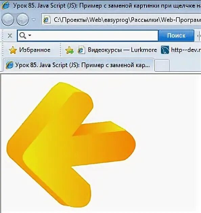The width and height of the screenshot is (201, 213).
Task: Click the address bar showing C:\Проекты path
Action: tap(121, 20)
